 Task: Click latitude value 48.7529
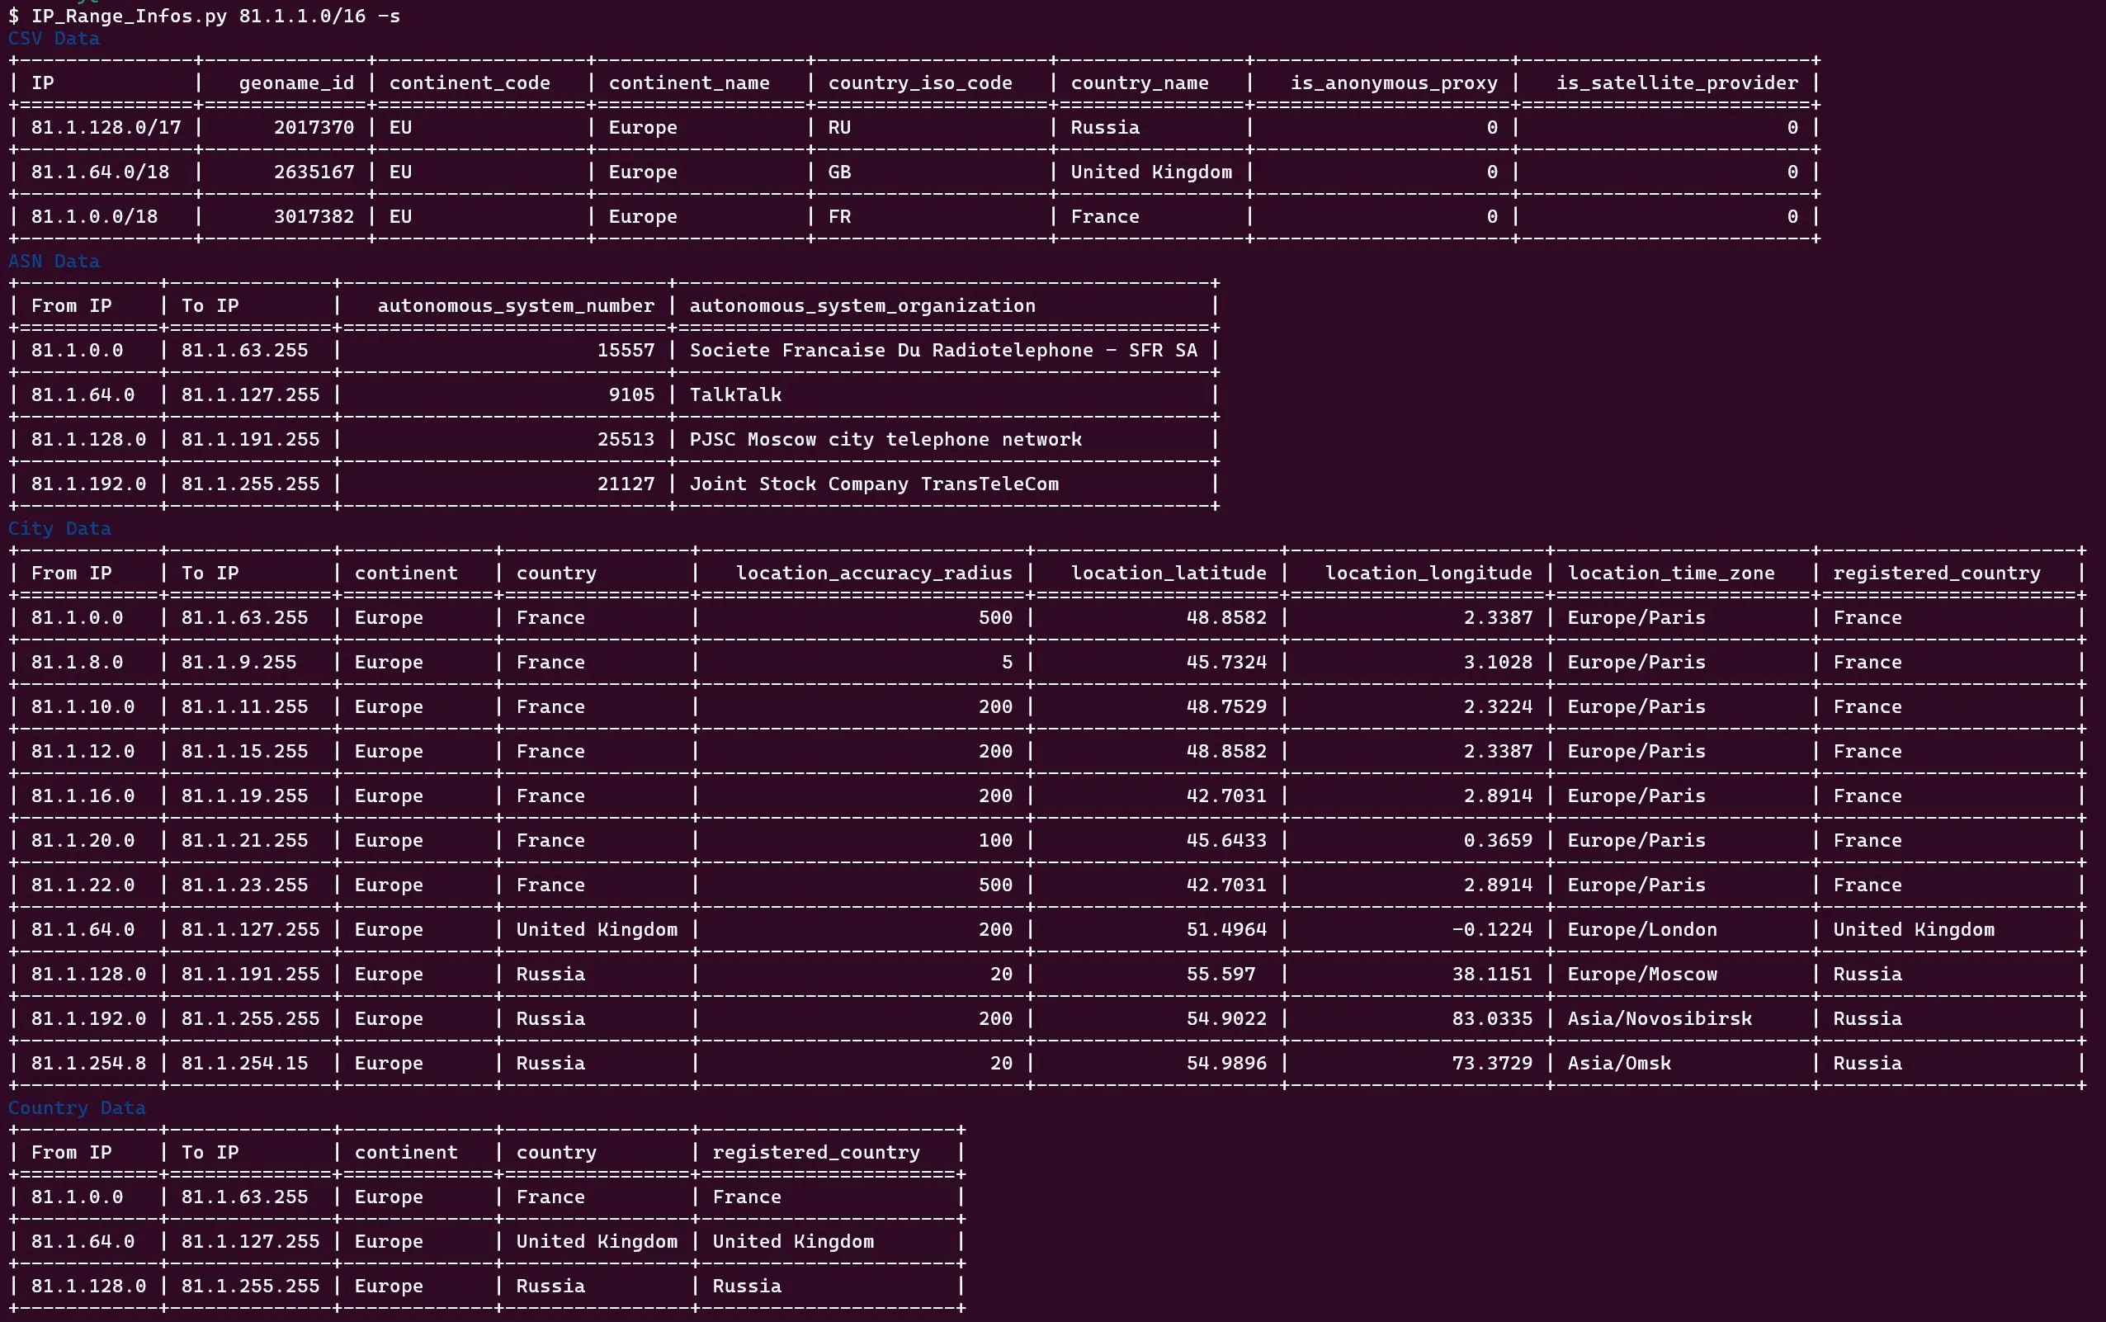[1226, 707]
